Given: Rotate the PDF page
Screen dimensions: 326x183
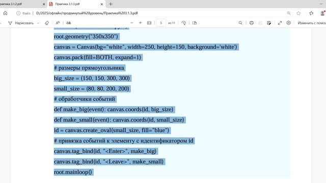Looking at the screenshot, I should click(x=183, y=23).
